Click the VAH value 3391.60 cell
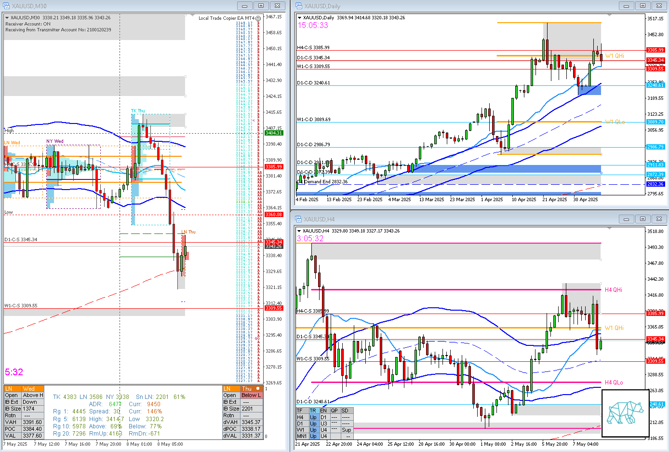Viewport: 669px width, 452px height. pyautogui.click(x=32, y=422)
